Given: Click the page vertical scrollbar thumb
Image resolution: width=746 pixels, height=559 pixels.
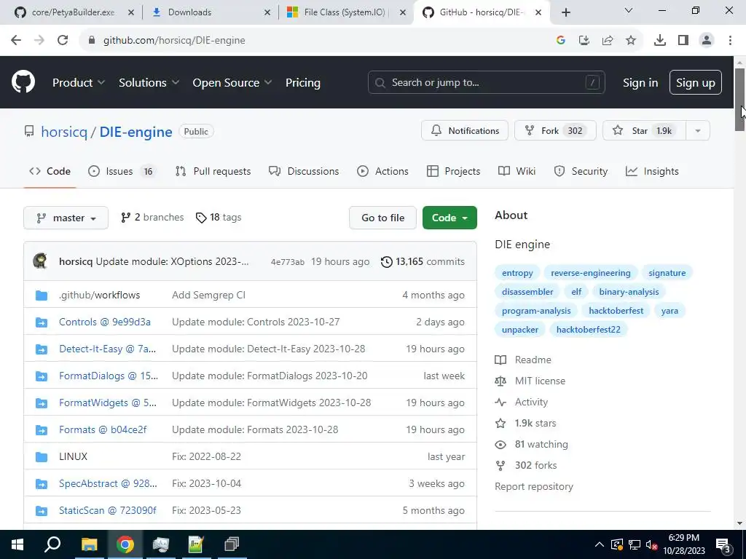Looking at the screenshot, I should 740,99.
